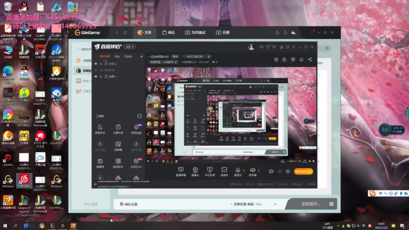This screenshot has height=230, width=409.
Task: Open the WeGame download icon
Action: (285, 33)
